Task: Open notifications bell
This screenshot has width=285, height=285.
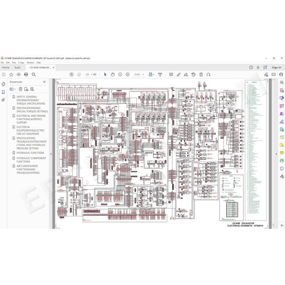Action: 258,68
